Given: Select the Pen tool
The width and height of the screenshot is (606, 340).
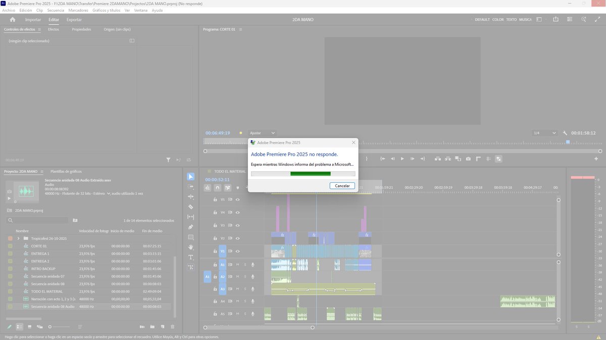Looking at the screenshot, I should (190, 227).
